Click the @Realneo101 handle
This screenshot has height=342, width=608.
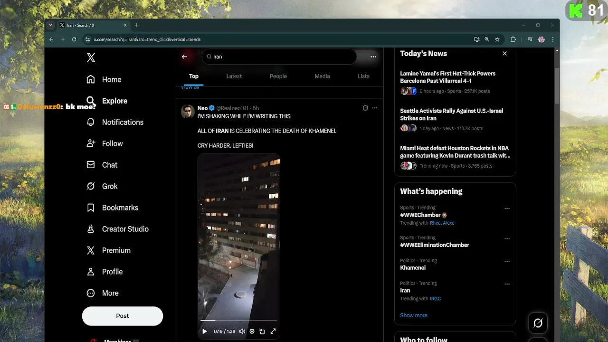(x=232, y=108)
